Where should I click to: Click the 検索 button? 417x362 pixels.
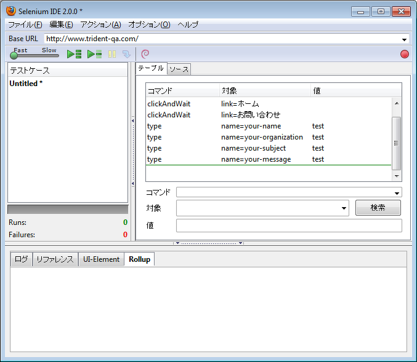[x=378, y=208]
